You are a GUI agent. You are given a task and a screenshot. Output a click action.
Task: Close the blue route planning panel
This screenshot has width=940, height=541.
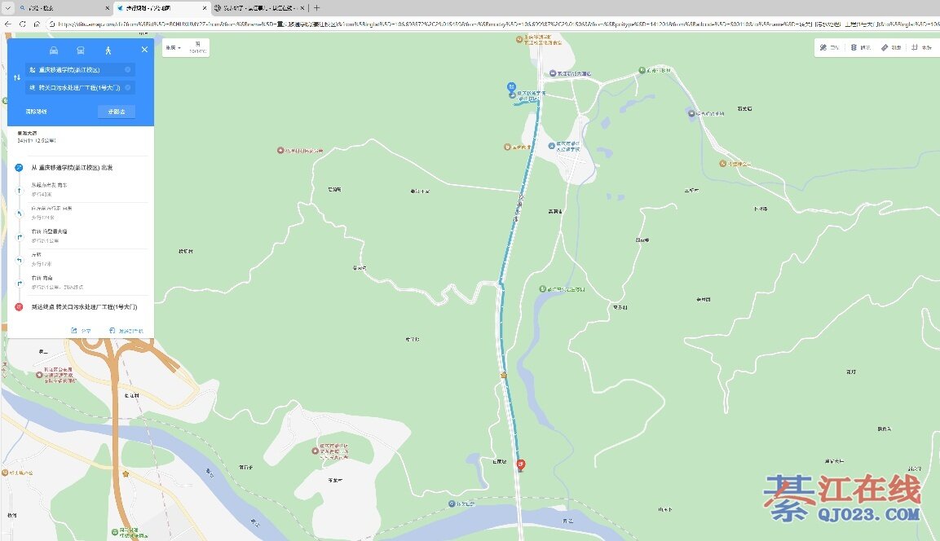tap(144, 50)
